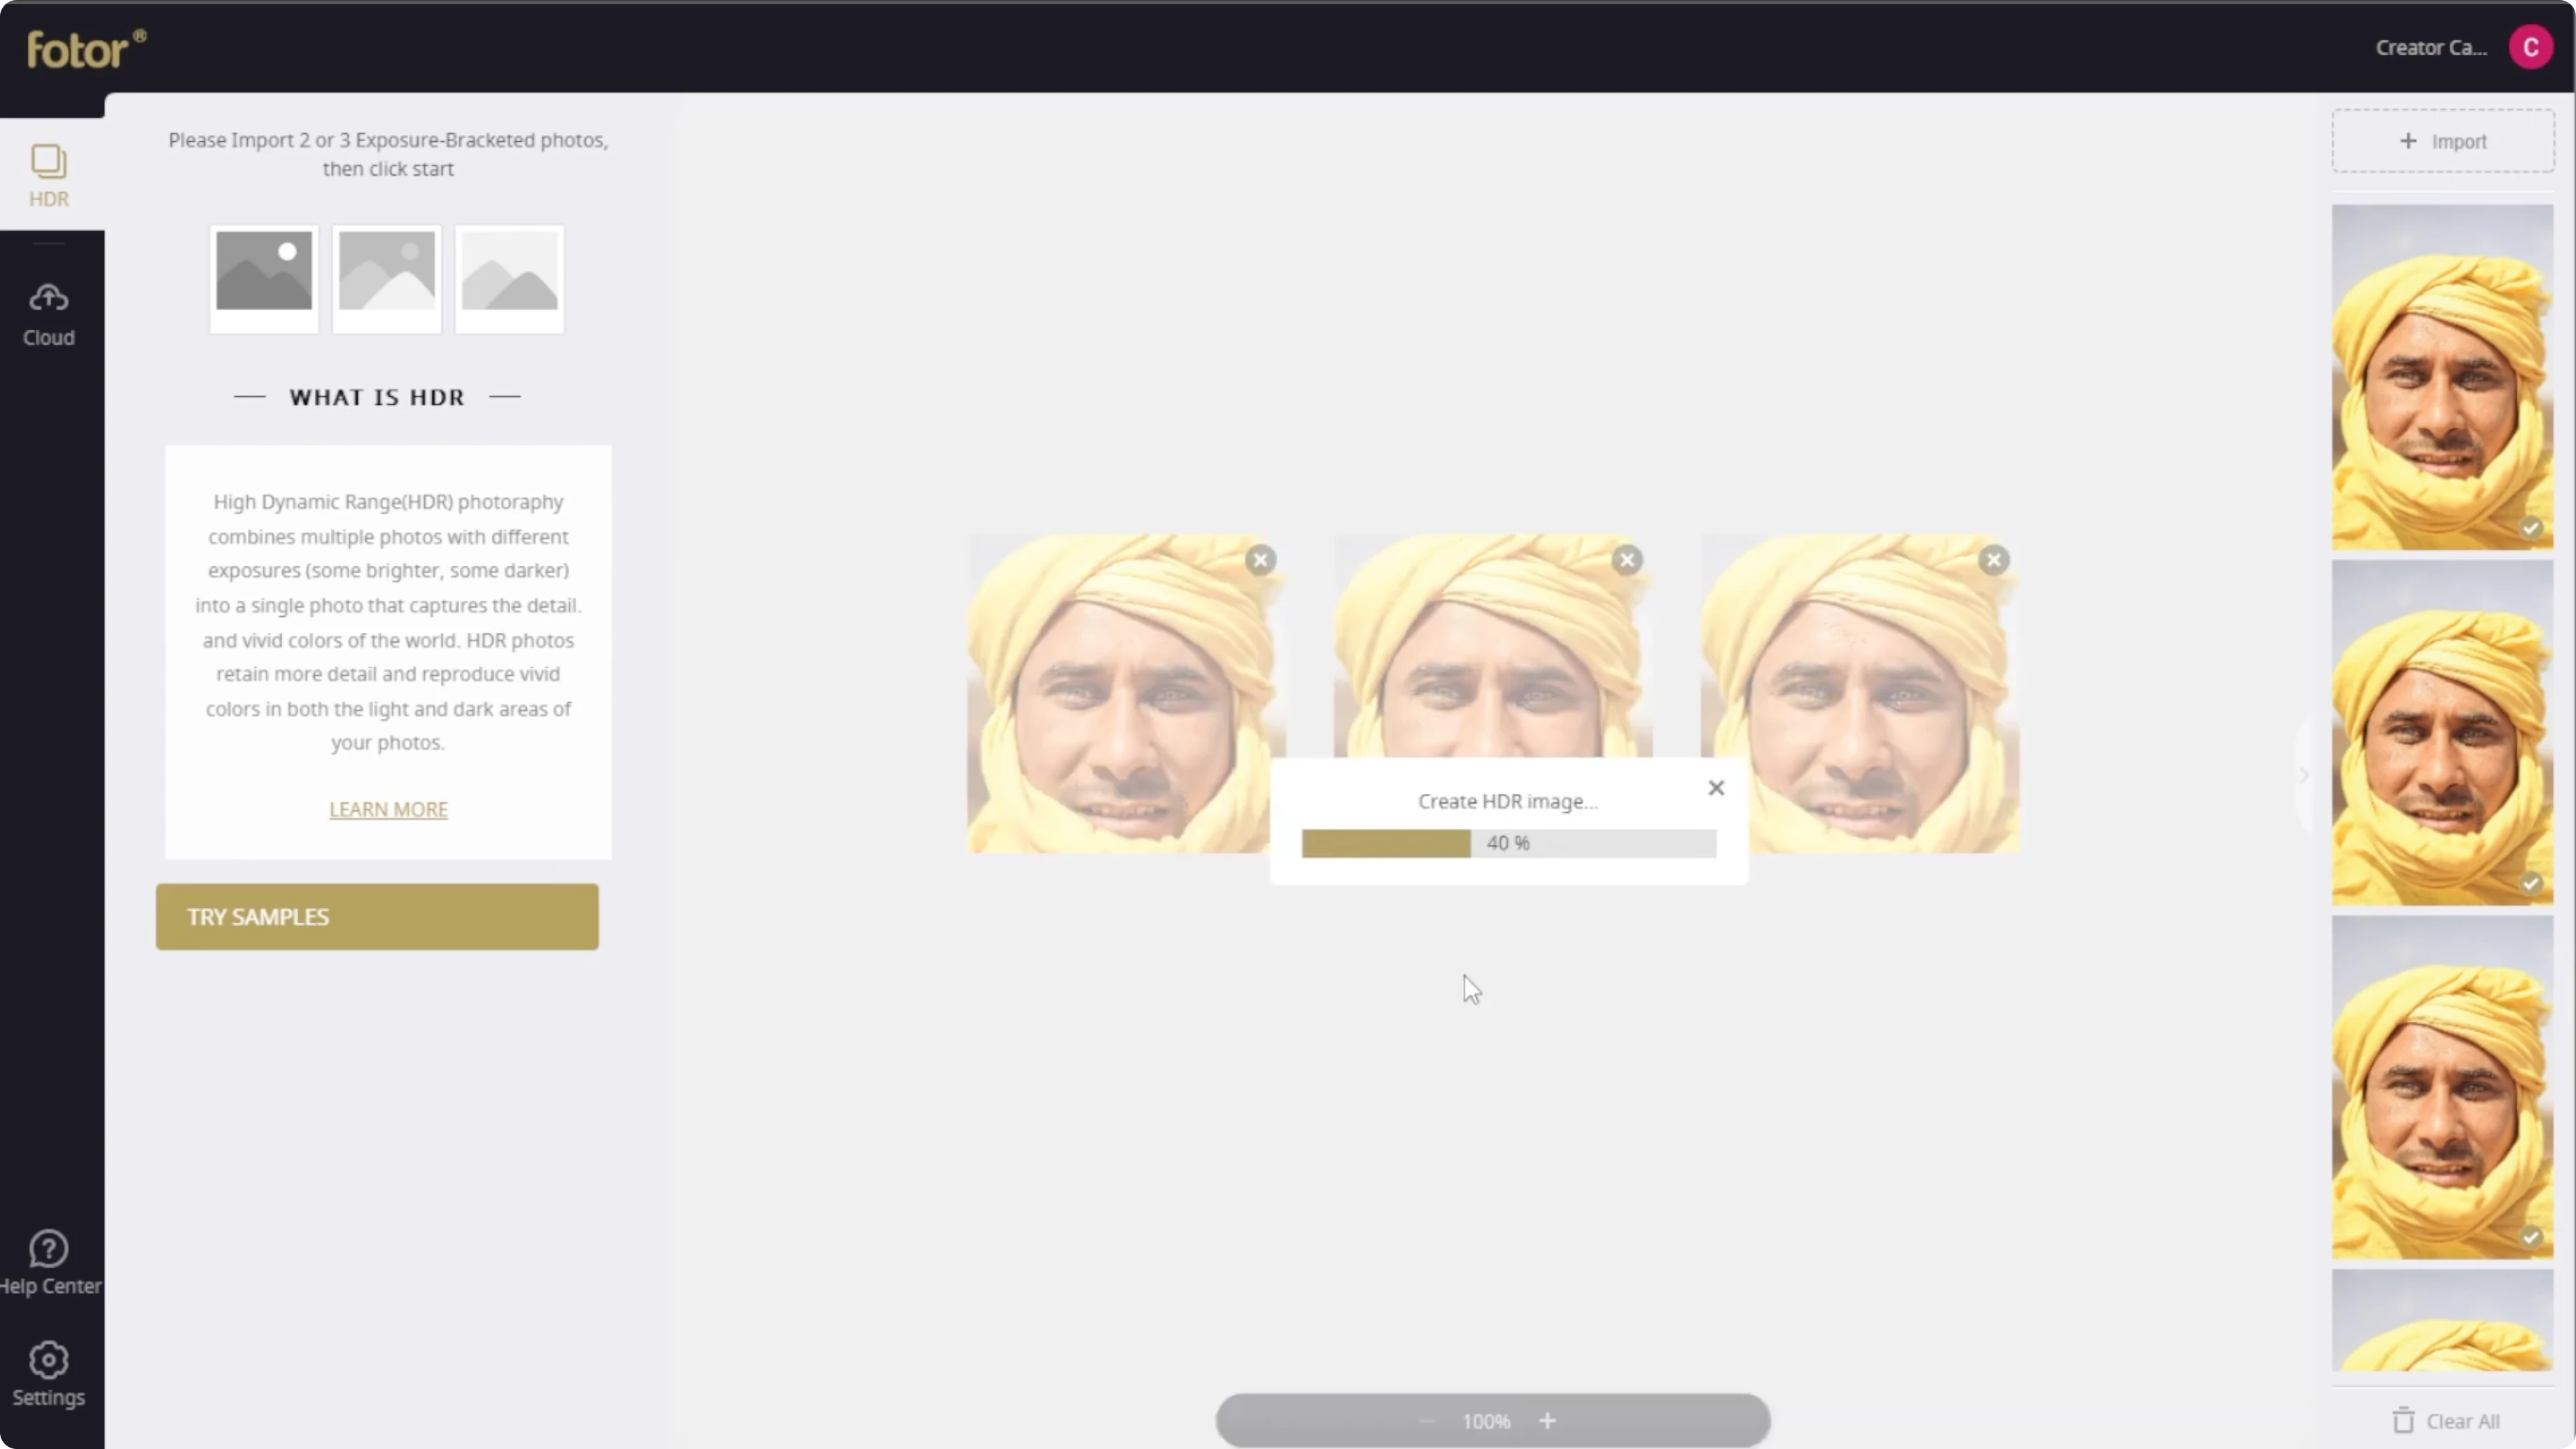This screenshot has height=1449, width=2576.
Task: Select the dark exposure placeholder icon
Action: 264,279
